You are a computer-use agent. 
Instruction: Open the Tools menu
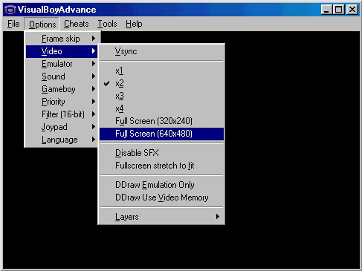coord(107,24)
